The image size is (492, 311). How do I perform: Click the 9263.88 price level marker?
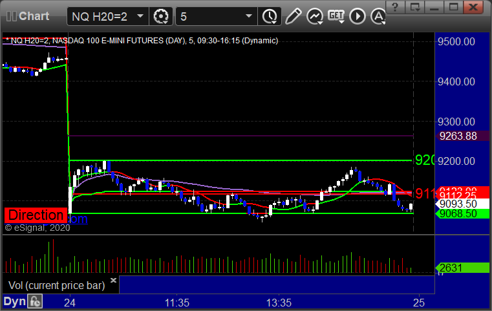457,136
